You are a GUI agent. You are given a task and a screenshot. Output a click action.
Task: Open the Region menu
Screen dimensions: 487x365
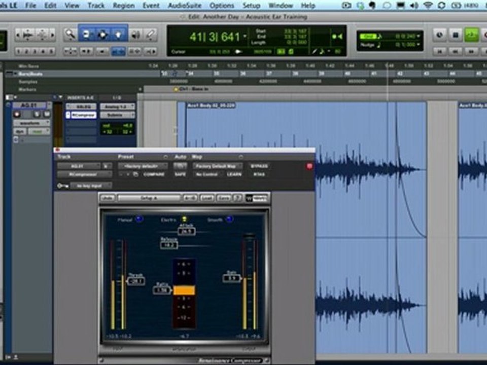[x=124, y=5]
